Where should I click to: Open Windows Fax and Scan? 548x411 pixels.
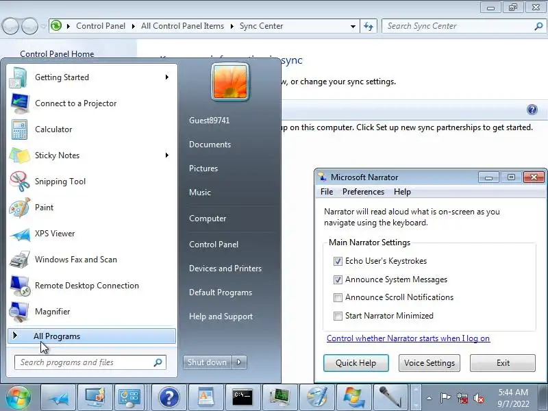tap(92, 260)
